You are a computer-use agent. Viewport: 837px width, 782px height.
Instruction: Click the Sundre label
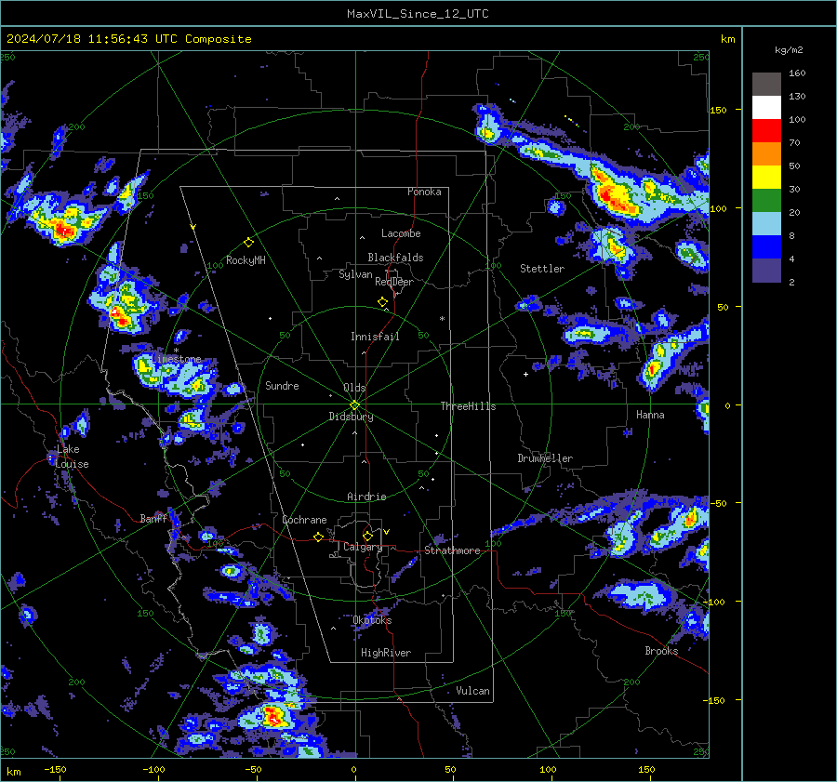(x=282, y=385)
